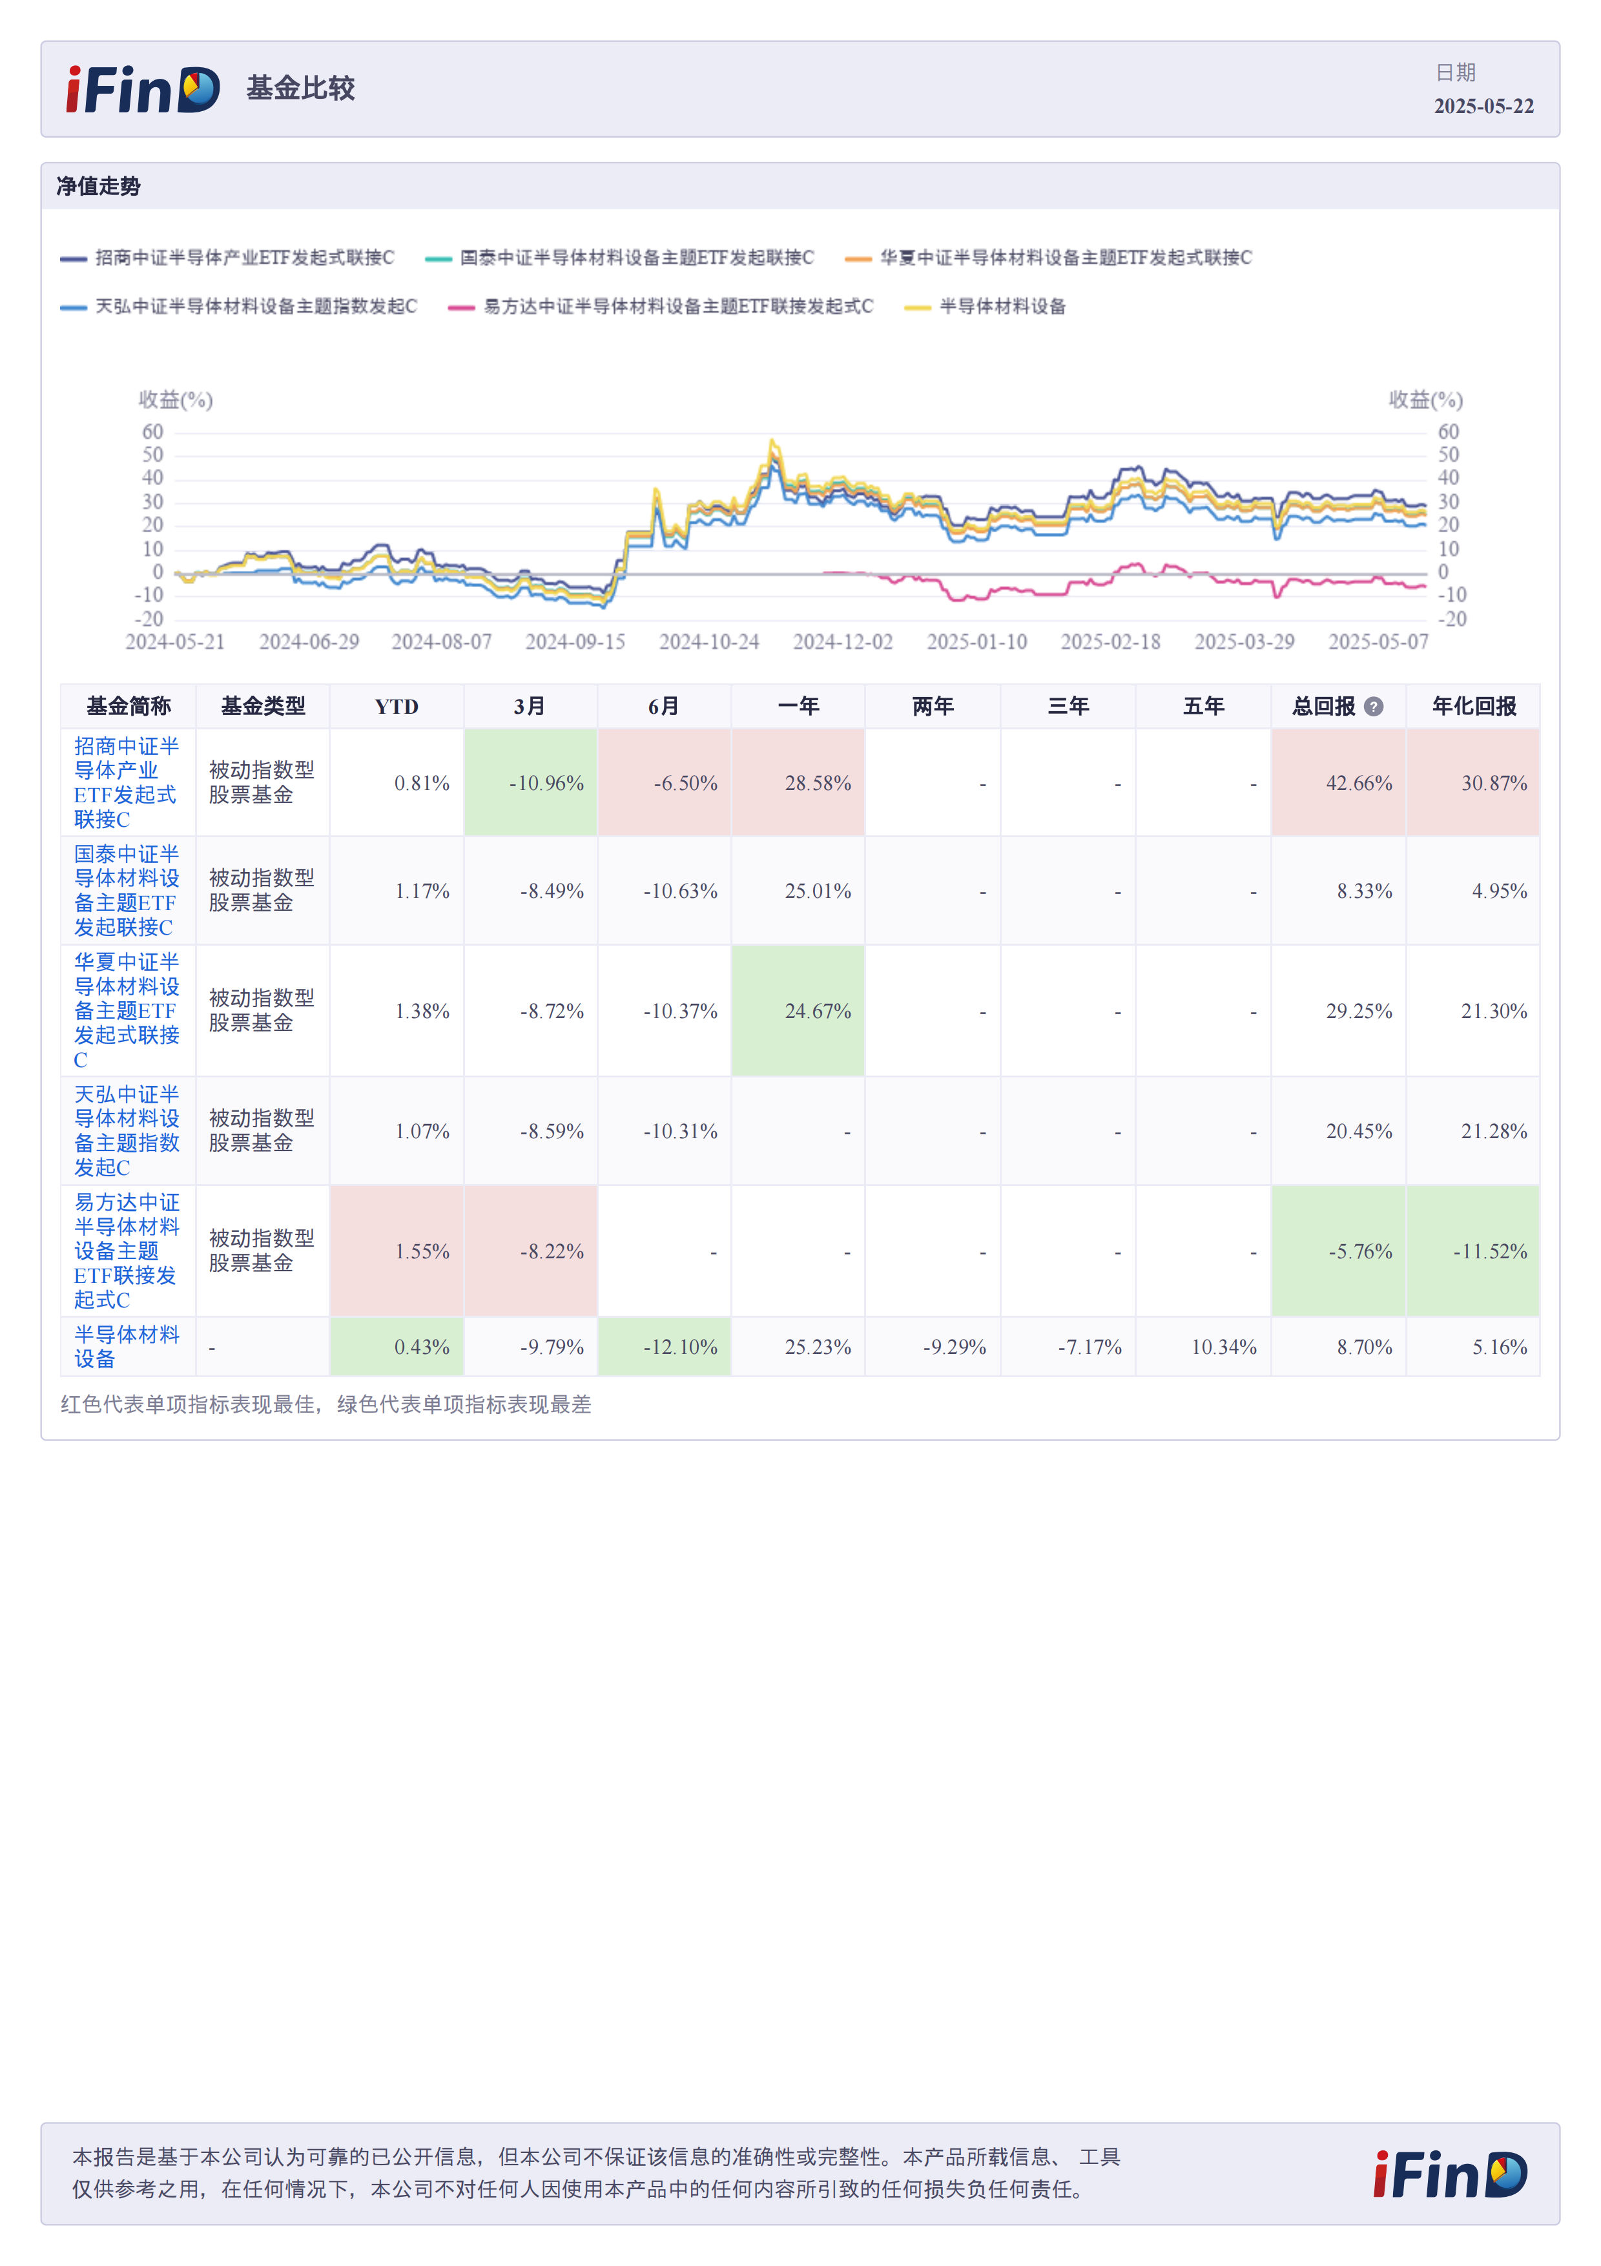Click the help icon beside 总回报
This screenshot has width=1601, height=2266.
tap(1373, 707)
